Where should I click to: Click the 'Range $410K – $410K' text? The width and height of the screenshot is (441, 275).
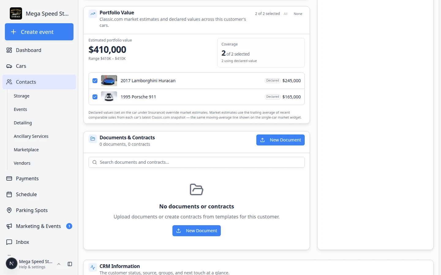107,59
